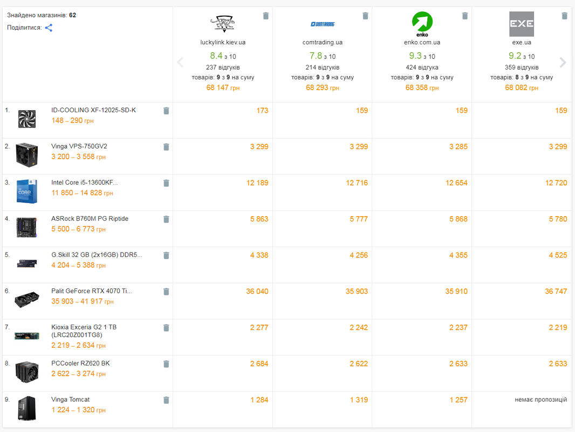Show next stores with right chevron
This screenshot has width=575, height=432.
tap(563, 63)
